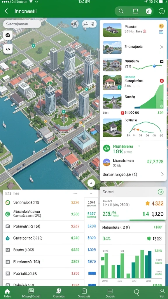This screenshot has height=299, width=168.
Task: Collapse the list panel using the down chevron
Action: click(91, 193)
